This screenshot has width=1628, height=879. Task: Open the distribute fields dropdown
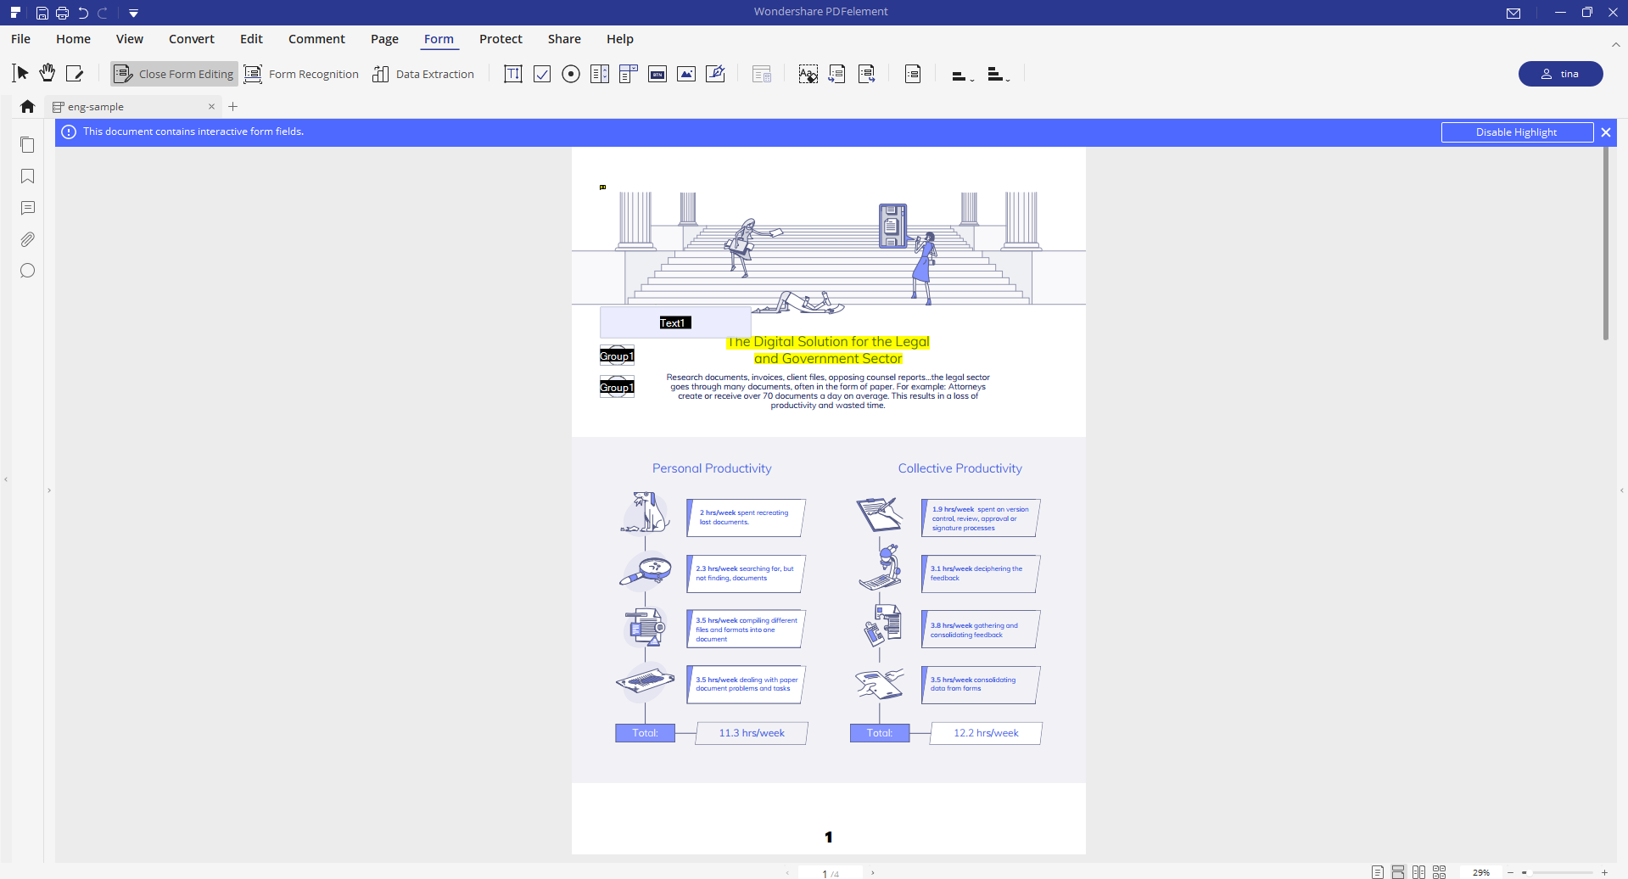pyautogui.click(x=999, y=76)
